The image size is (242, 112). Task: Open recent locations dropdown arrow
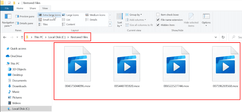(x=17, y=37)
